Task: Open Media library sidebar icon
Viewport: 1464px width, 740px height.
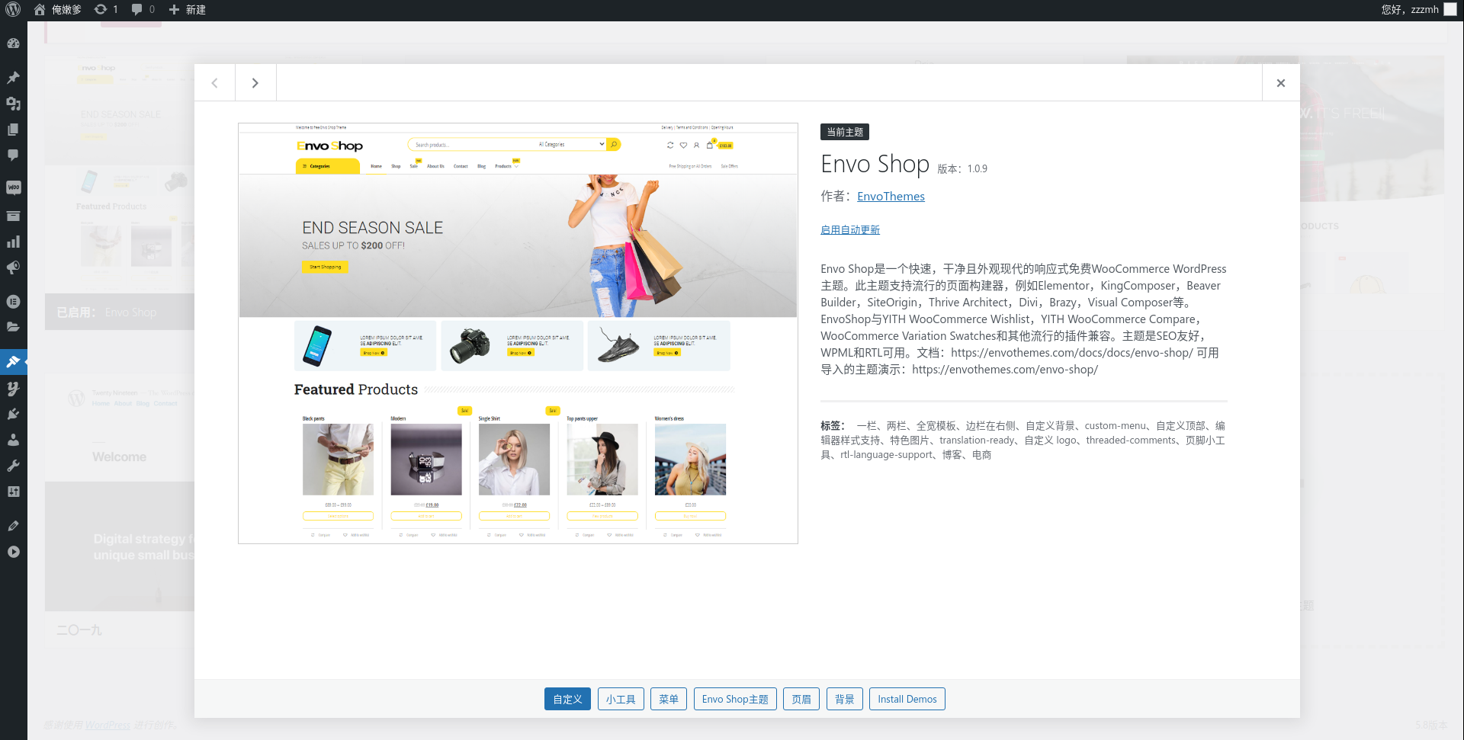Action: [13, 103]
